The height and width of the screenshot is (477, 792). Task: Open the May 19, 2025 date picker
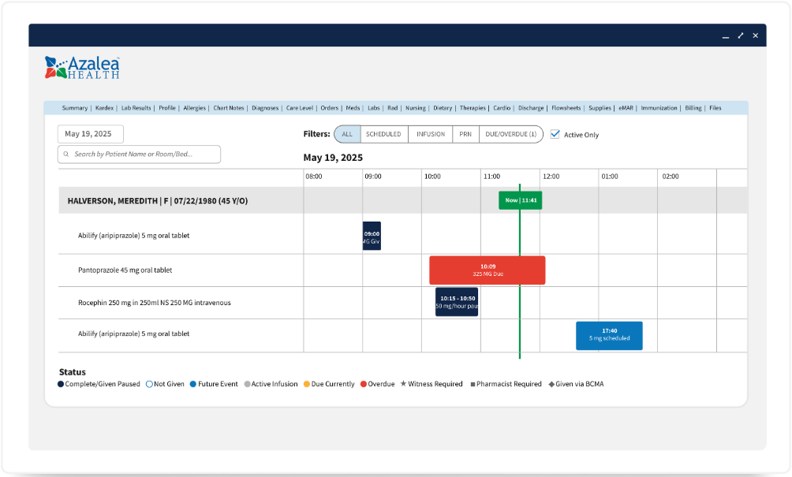pos(90,134)
